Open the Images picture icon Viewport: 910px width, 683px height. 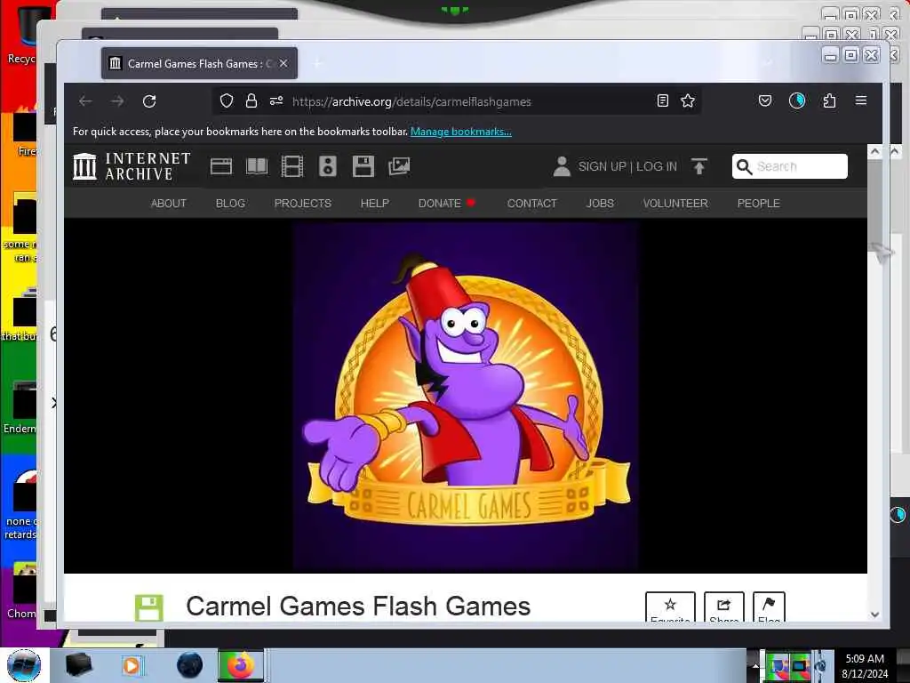399,166
